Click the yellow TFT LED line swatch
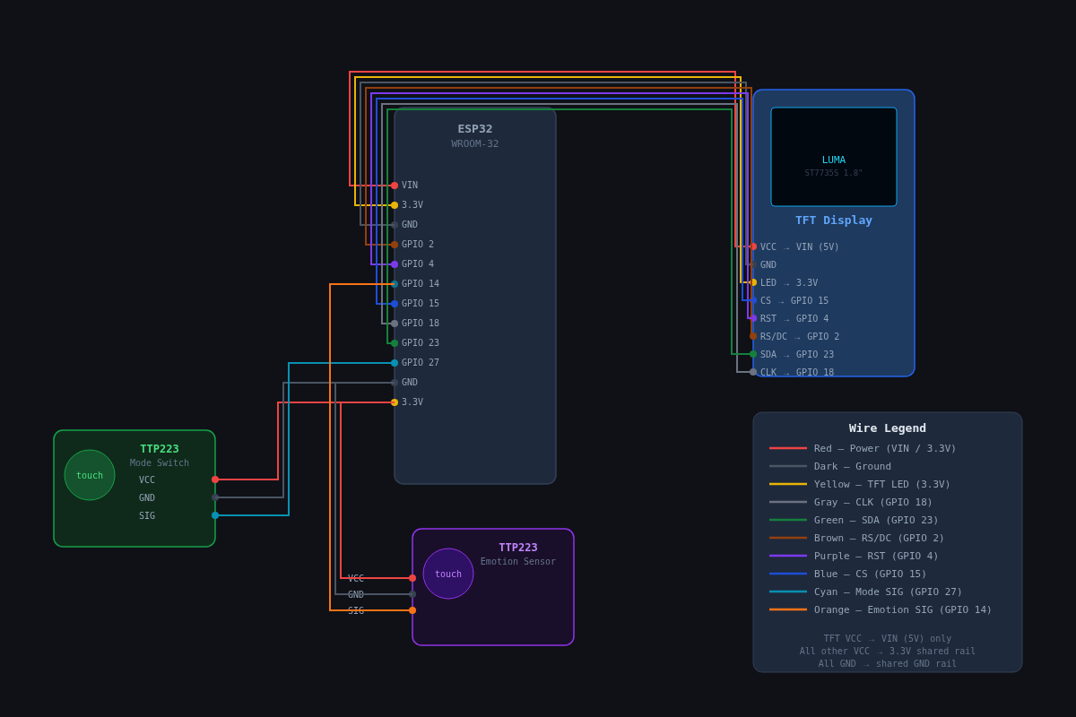 (x=788, y=484)
